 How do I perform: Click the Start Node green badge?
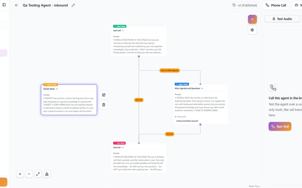[x=120, y=26]
